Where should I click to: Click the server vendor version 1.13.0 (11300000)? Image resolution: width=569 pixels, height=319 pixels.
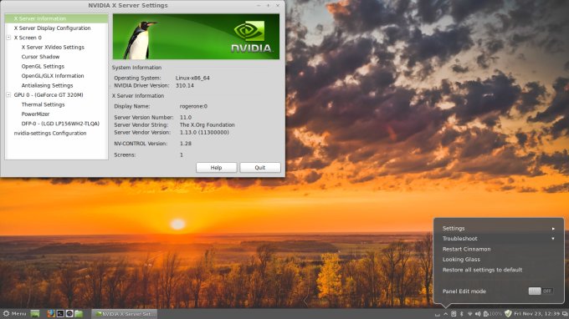(x=204, y=132)
